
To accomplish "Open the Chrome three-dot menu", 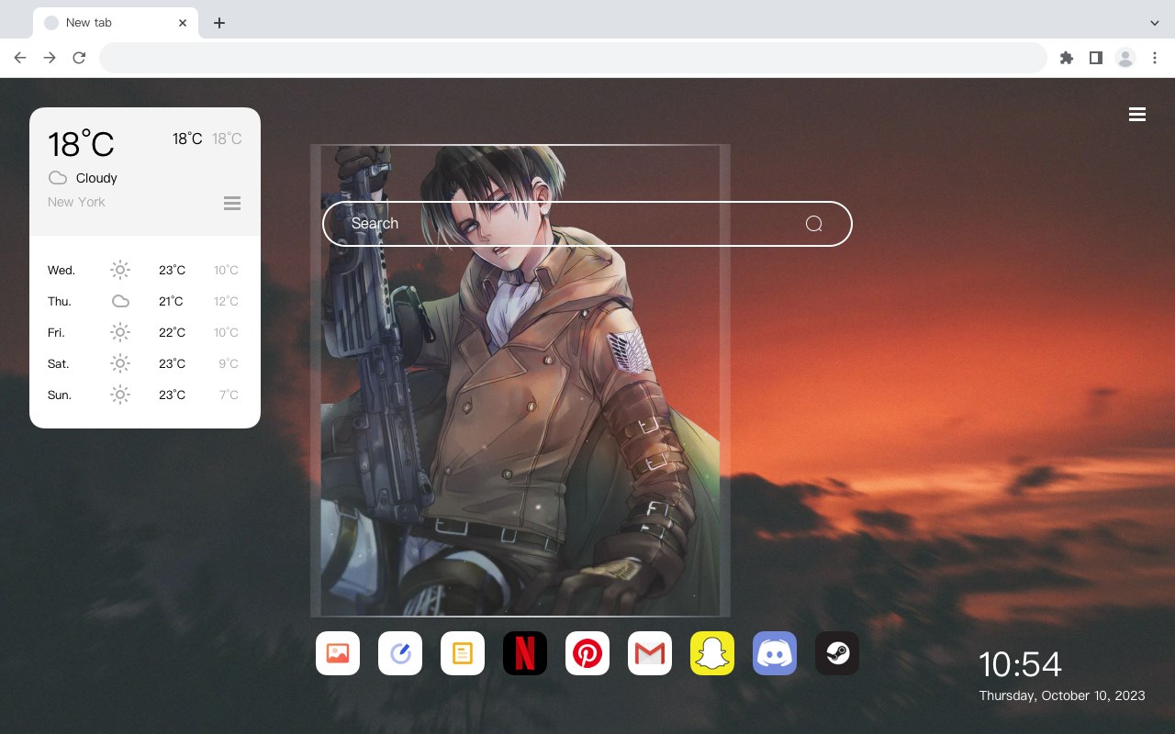I will click(1155, 58).
